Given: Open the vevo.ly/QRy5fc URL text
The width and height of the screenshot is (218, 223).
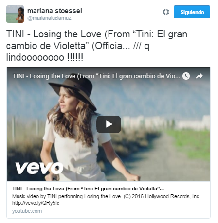Looking at the screenshot, I should [36, 203].
